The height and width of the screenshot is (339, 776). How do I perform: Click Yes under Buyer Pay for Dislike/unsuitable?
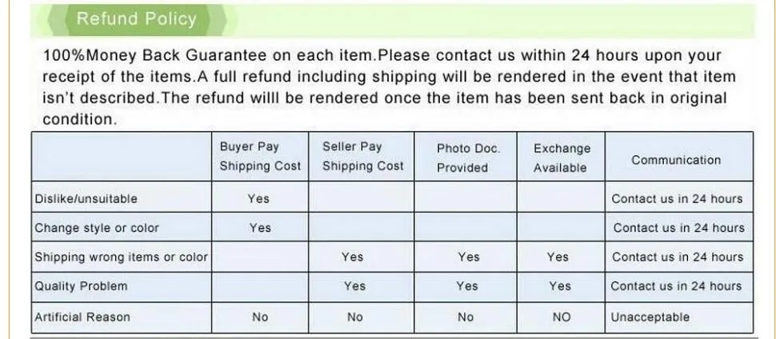(x=259, y=199)
